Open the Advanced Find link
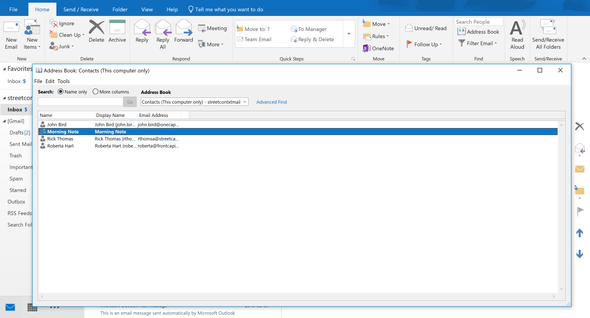 point(272,102)
